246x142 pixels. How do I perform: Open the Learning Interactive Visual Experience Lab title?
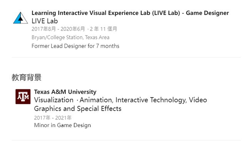(130, 13)
